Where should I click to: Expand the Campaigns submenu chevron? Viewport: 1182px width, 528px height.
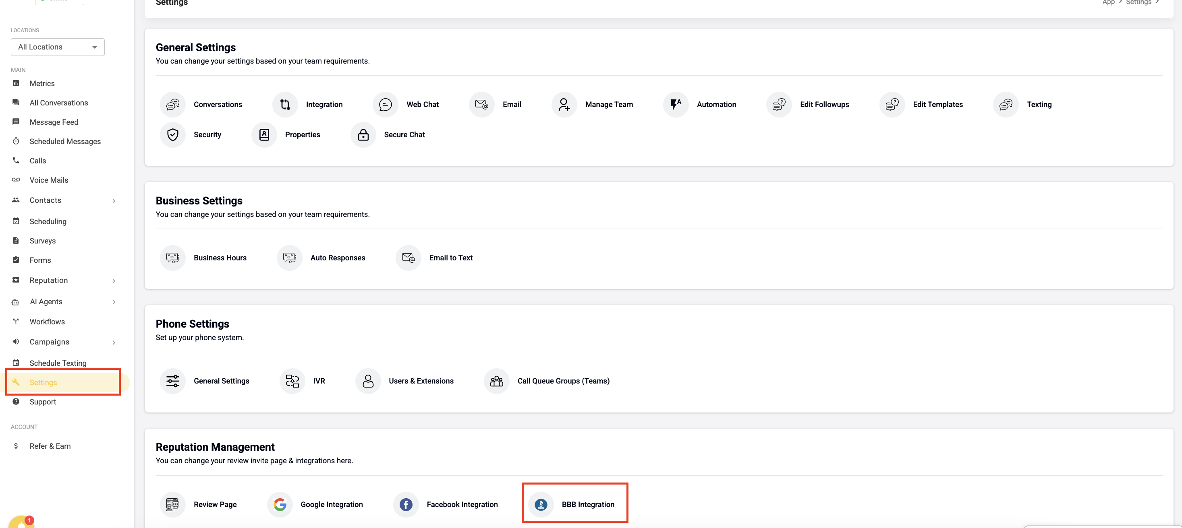(114, 342)
